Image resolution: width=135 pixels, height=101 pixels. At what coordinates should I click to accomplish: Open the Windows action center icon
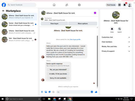coord(131,99)
